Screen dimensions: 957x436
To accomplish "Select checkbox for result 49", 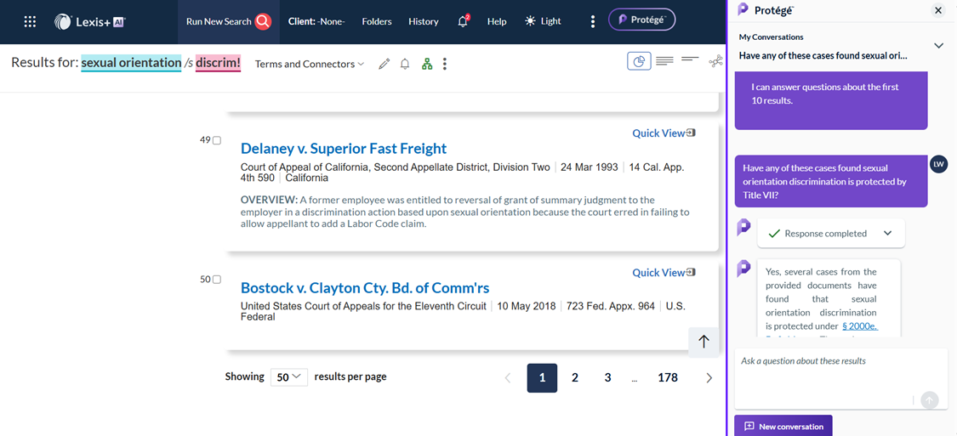I will point(217,140).
